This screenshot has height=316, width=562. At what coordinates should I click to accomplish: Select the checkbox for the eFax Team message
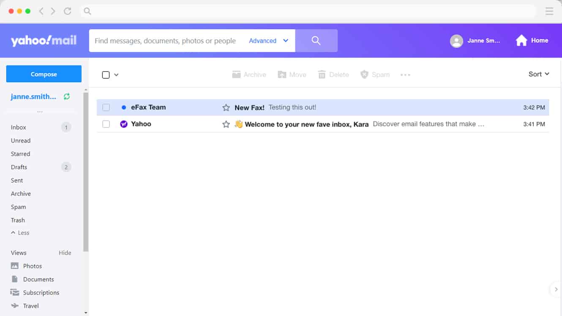pyautogui.click(x=106, y=107)
